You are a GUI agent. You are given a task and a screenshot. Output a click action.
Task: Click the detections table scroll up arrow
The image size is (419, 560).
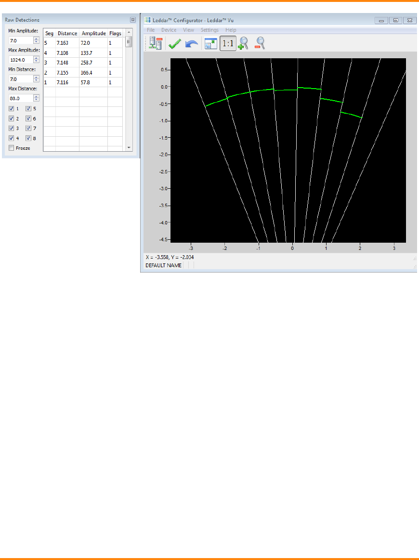pos(129,32)
